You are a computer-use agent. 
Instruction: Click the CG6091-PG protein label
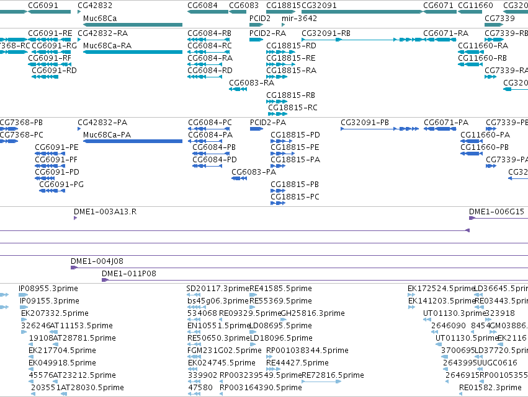click(x=61, y=185)
